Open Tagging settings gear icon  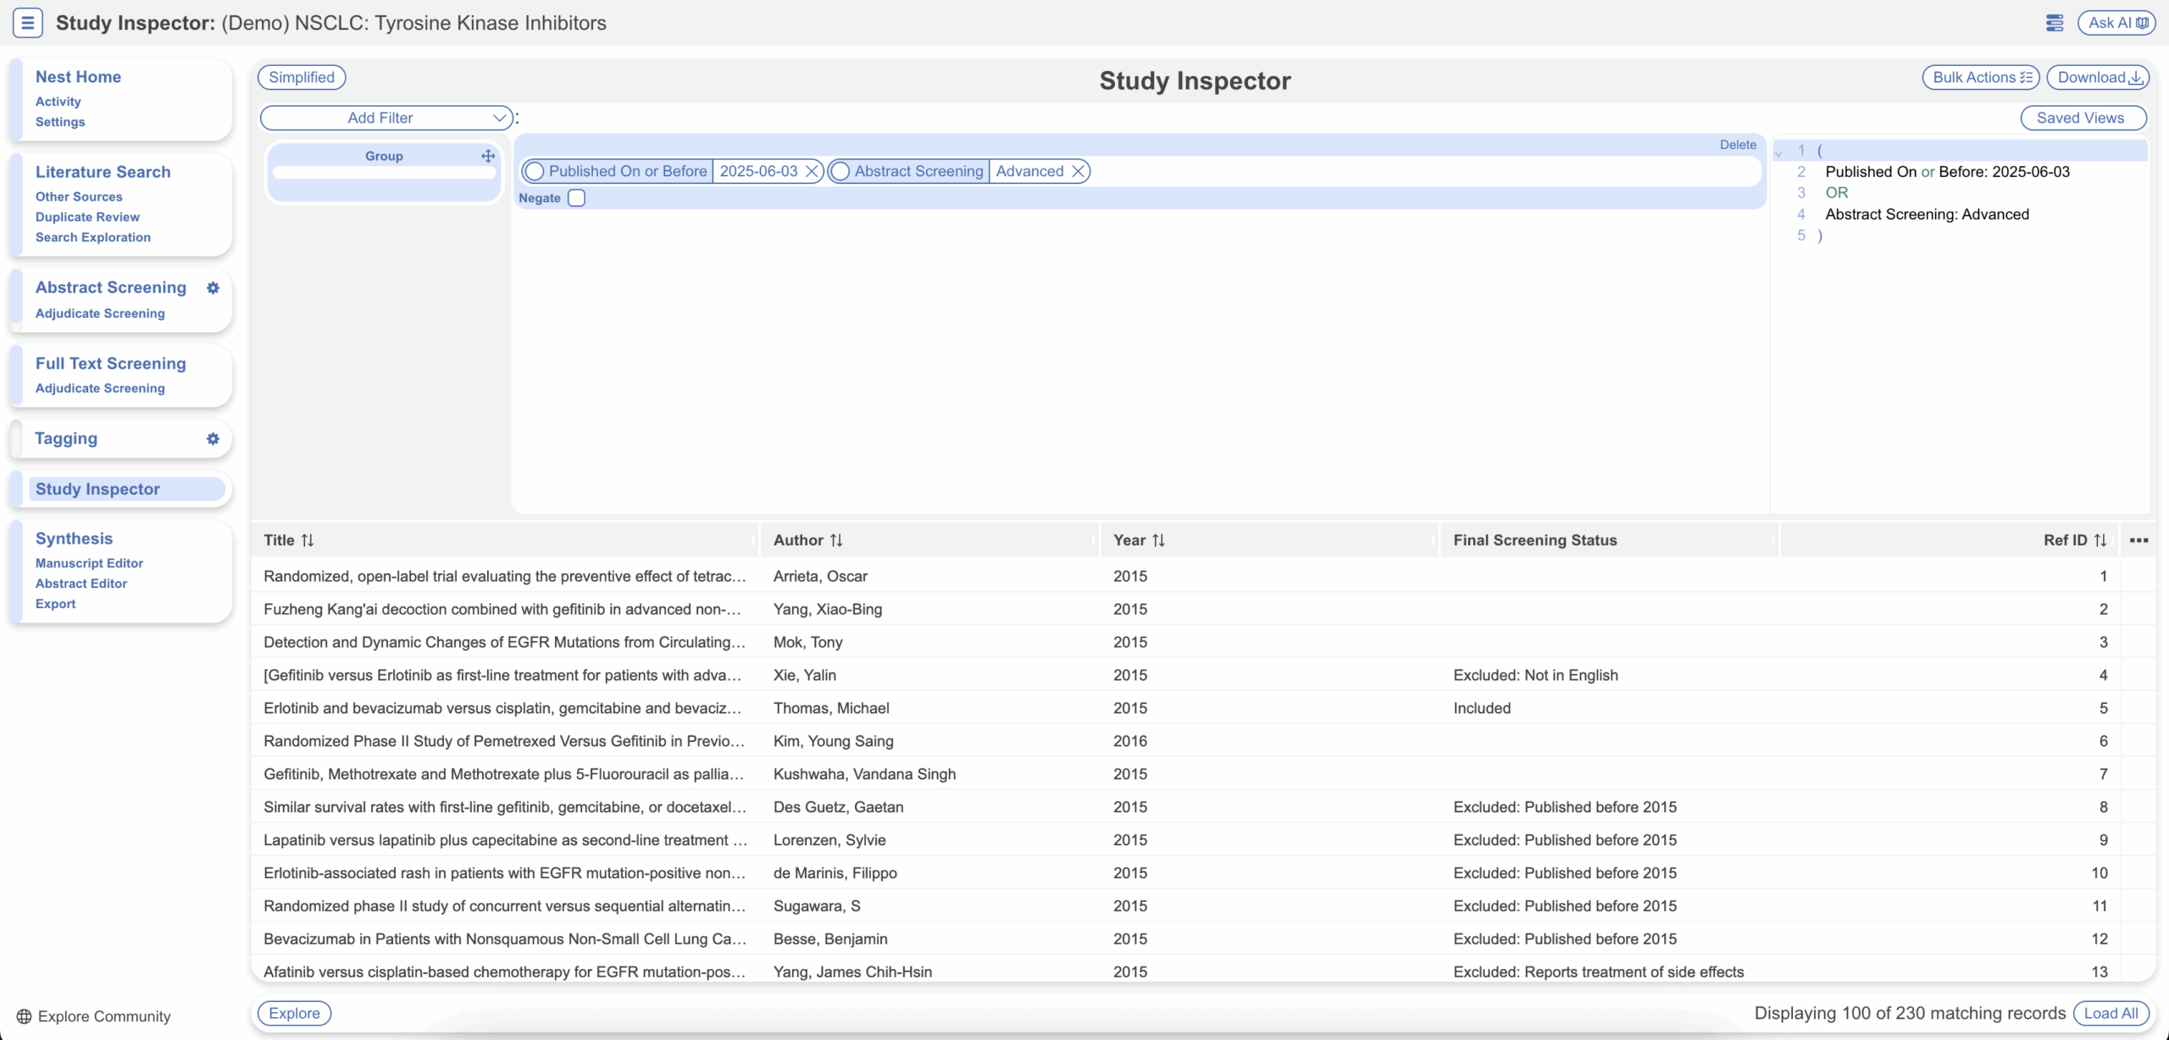tap(213, 439)
